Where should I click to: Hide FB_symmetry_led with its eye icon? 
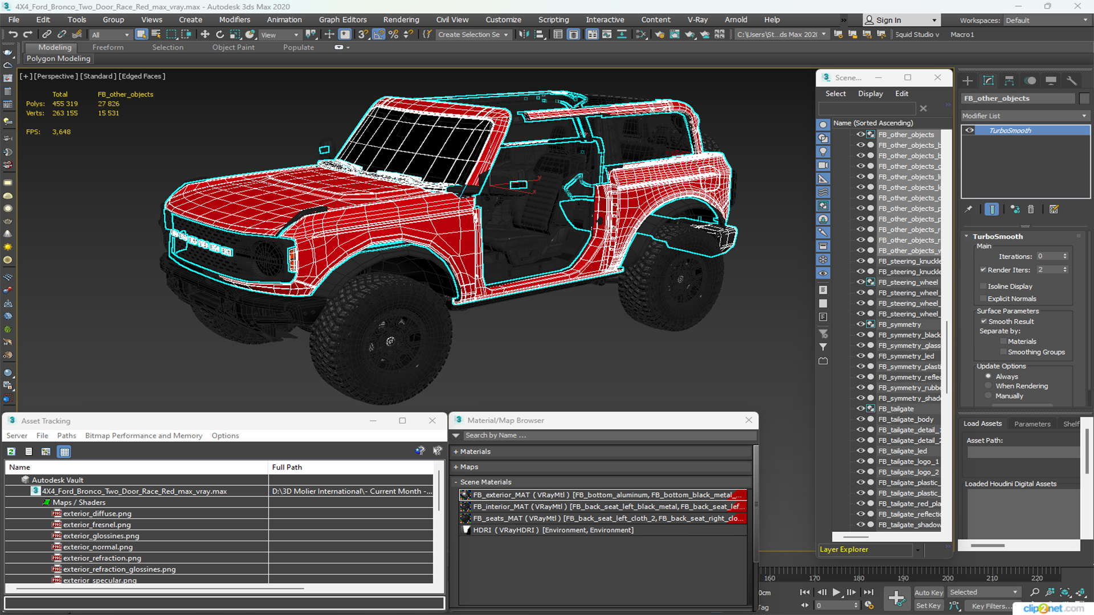tap(860, 356)
